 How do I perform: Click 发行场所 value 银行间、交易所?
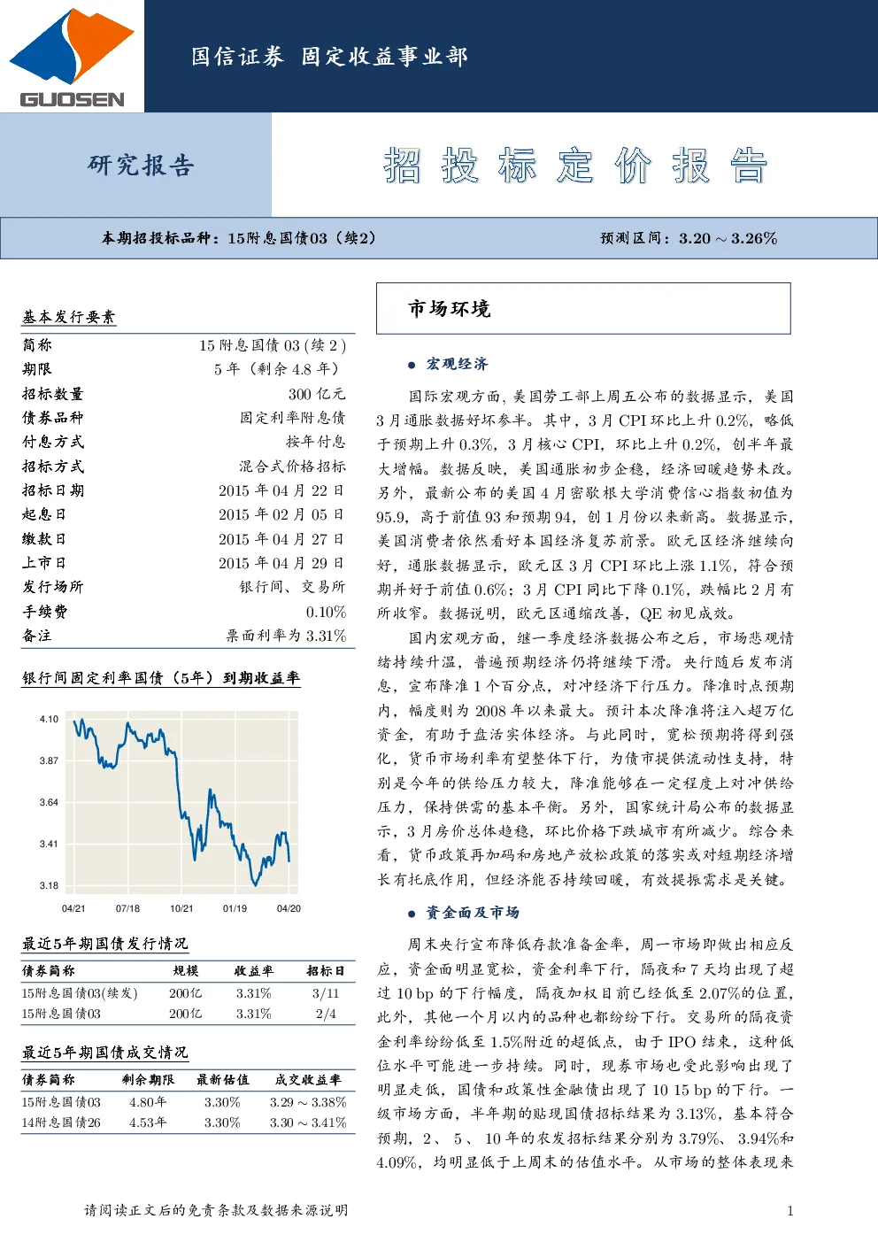pos(292,587)
